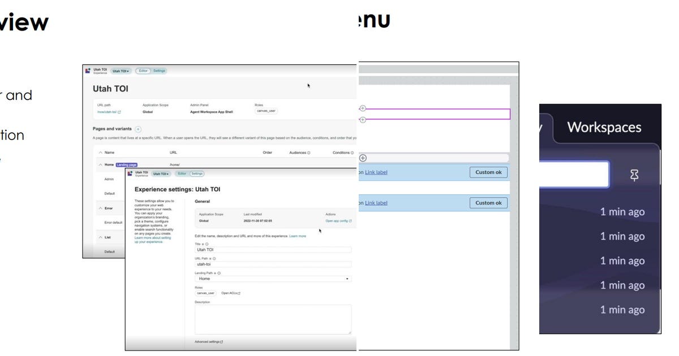Click the info icon beside the Audiences column

(309, 153)
